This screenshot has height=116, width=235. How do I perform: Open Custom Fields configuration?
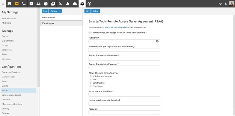(8, 77)
